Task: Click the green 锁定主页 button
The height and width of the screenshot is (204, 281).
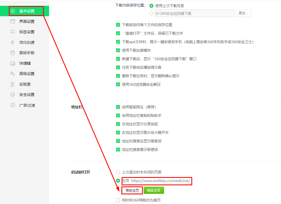Action: (154, 191)
